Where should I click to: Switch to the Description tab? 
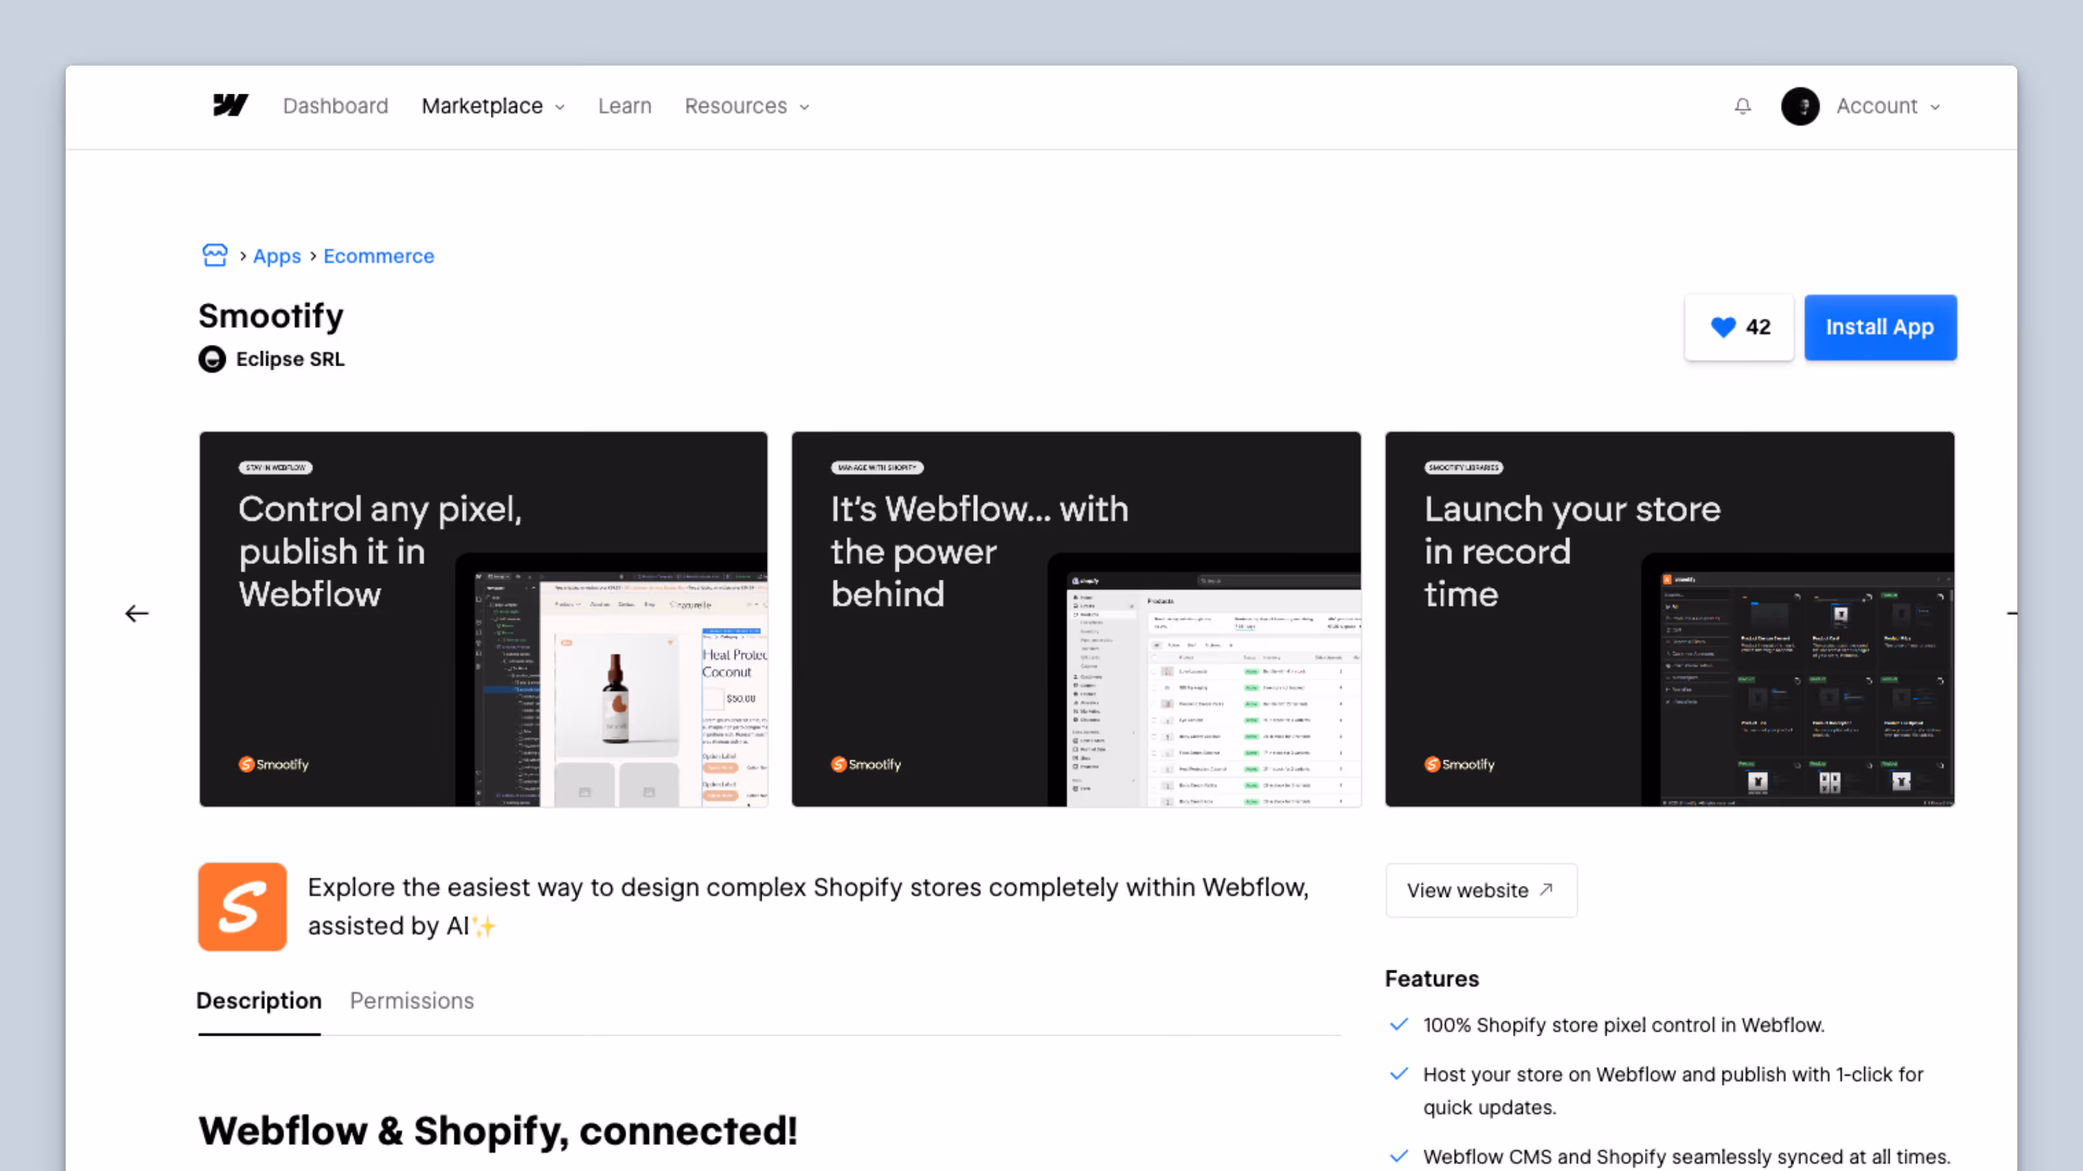click(x=259, y=1001)
